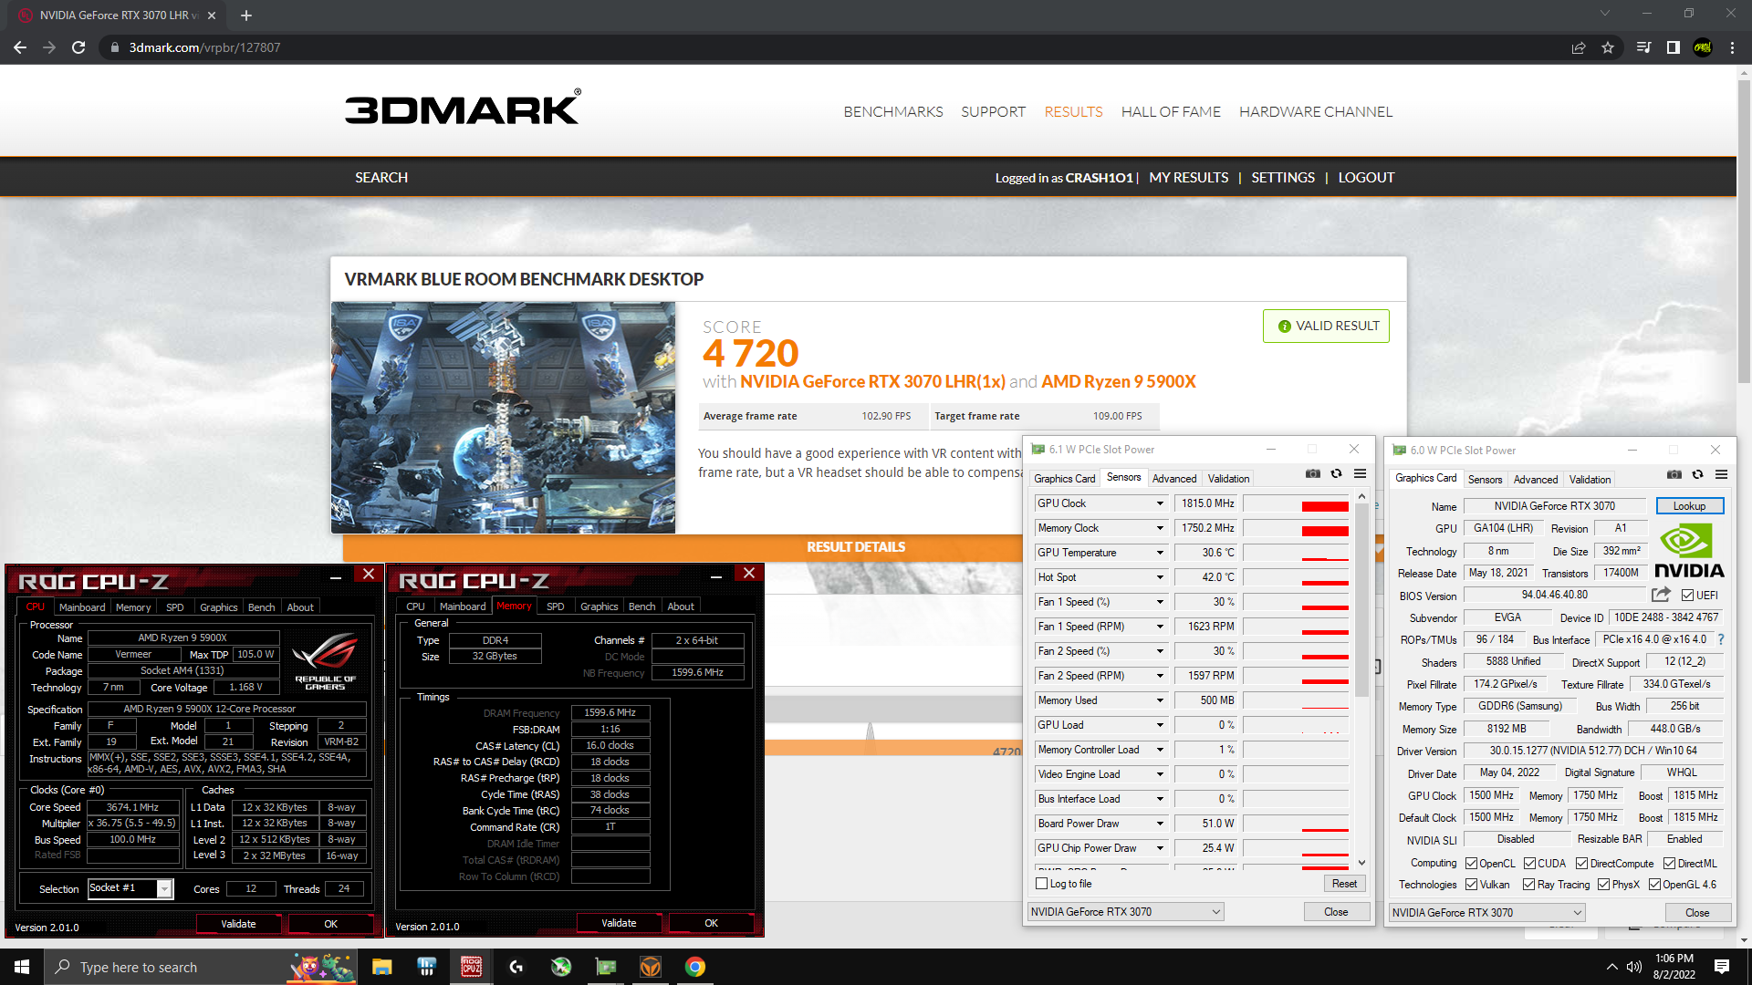Reload the browser page

78,47
